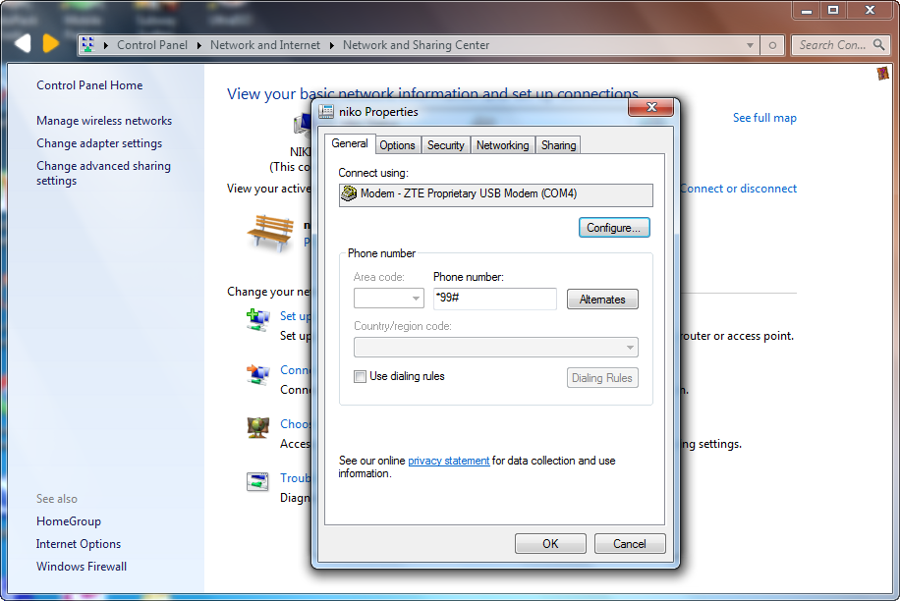Click the connect to a network icon
The image size is (900, 601).
257,374
